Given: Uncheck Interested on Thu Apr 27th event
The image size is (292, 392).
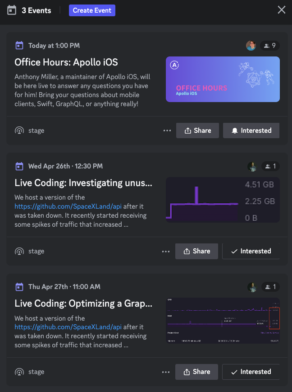Looking at the screenshot, I should pos(251,372).
